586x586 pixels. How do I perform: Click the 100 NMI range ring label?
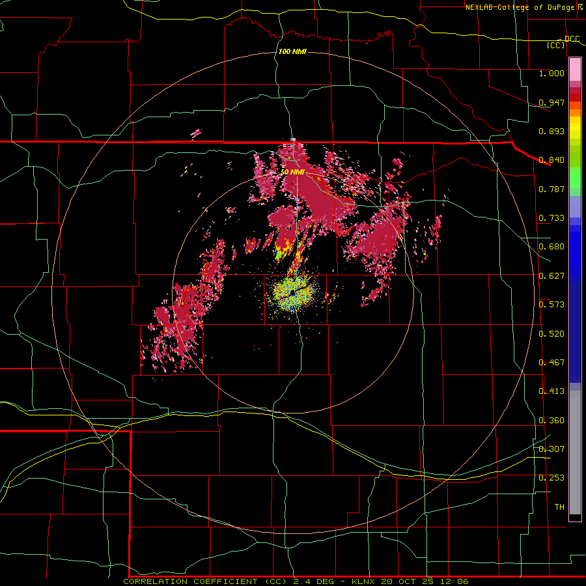pos(292,51)
